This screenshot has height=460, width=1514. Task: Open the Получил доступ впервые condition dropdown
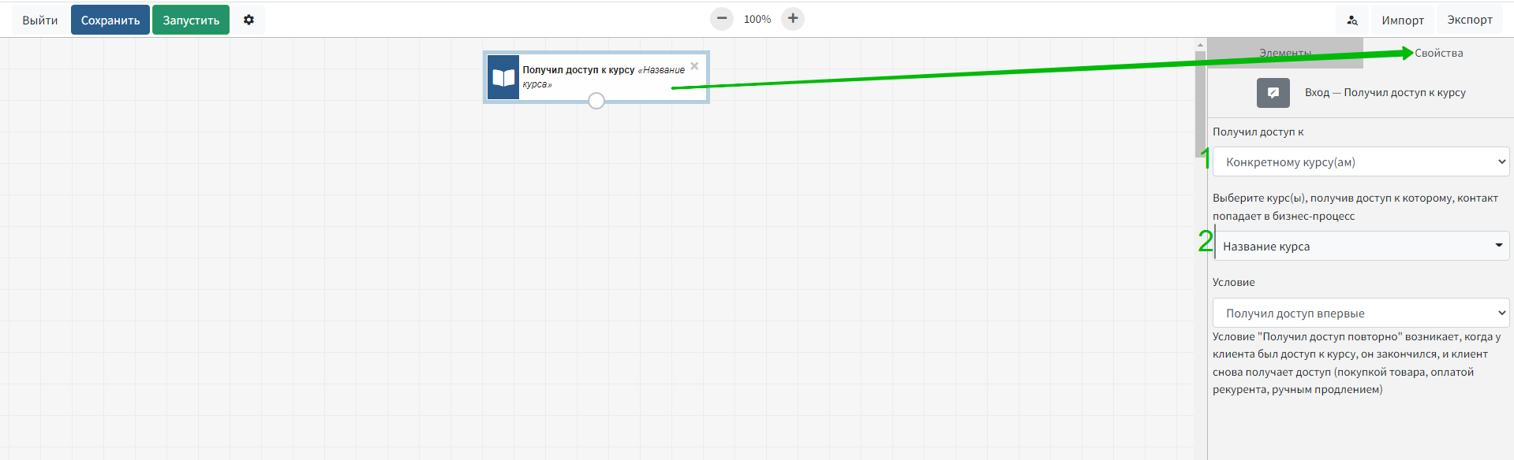coord(1360,313)
